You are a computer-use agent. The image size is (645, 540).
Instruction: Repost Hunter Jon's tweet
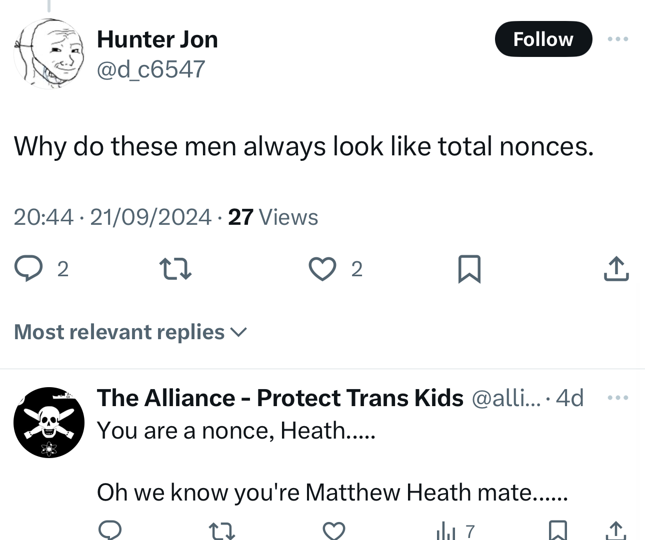tap(175, 268)
